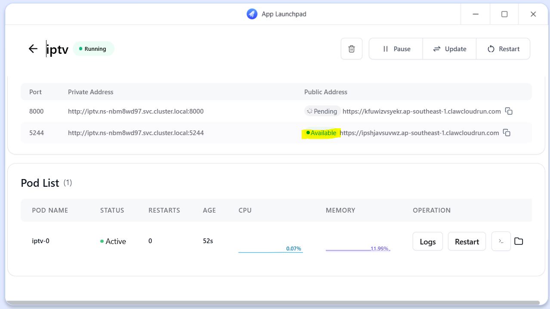Pause the iptv application
Image resolution: width=550 pixels, height=309 pixels.
[396, 49]
